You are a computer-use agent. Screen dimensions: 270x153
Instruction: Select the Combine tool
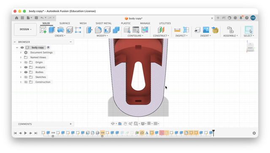(x=116, y=30)
